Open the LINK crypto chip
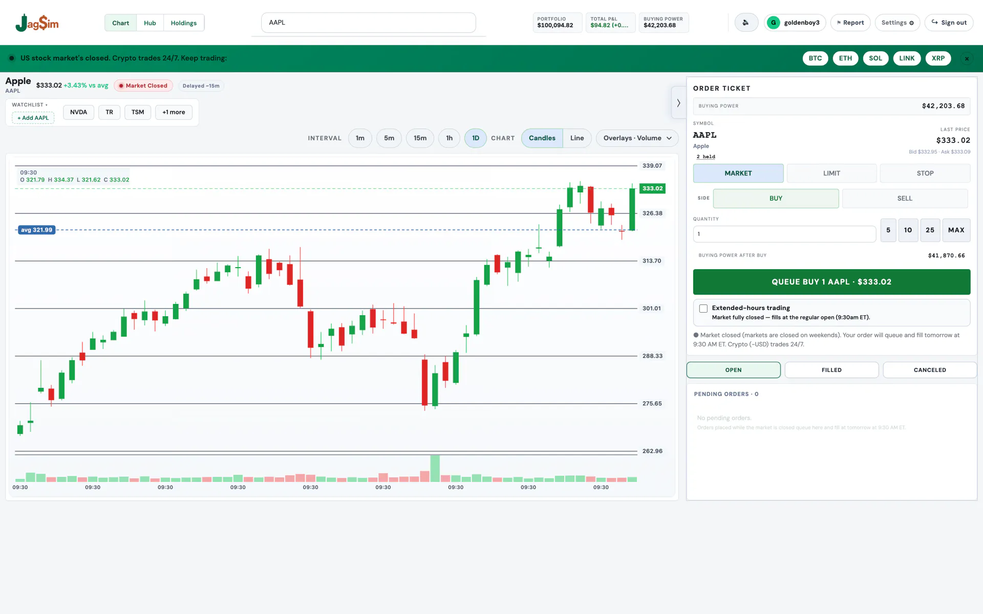Image resolution: width=983 pixels, height=614 pixels. tap(907, 58)
